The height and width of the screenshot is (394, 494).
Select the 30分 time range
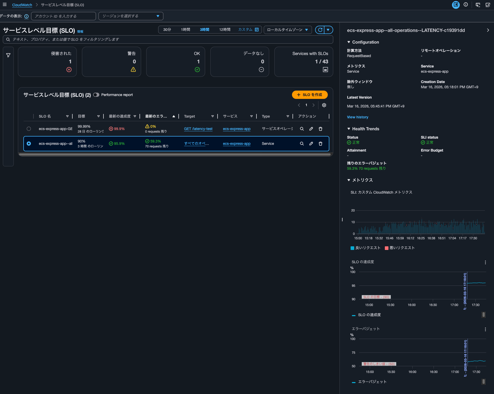pyautogui.click(x=167, y=30)
